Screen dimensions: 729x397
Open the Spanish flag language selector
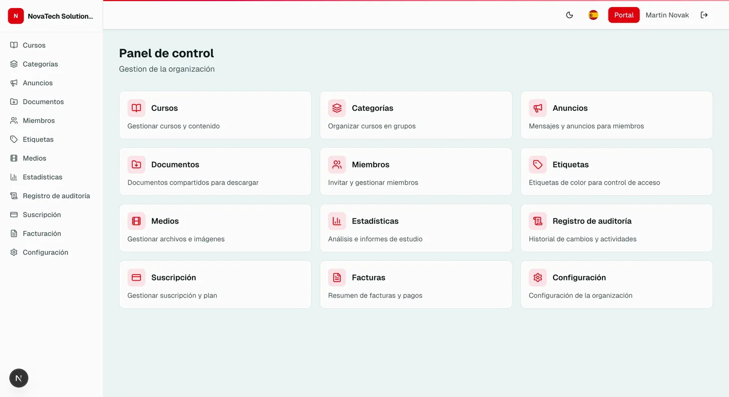tap(593, 15)
